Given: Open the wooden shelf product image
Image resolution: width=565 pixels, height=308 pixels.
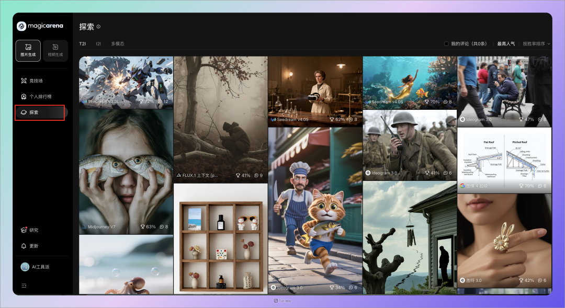Looking at the screenshot, I should pyautogui.click(x=221, y=238).
